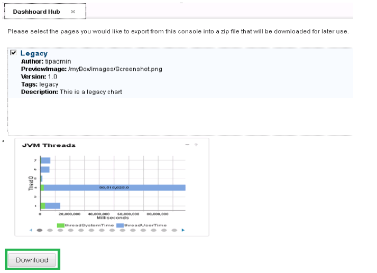Open help for the JVM Threads widget

point(196,145)
